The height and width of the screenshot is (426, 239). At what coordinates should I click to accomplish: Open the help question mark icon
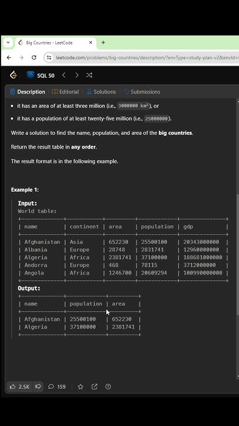108,386
